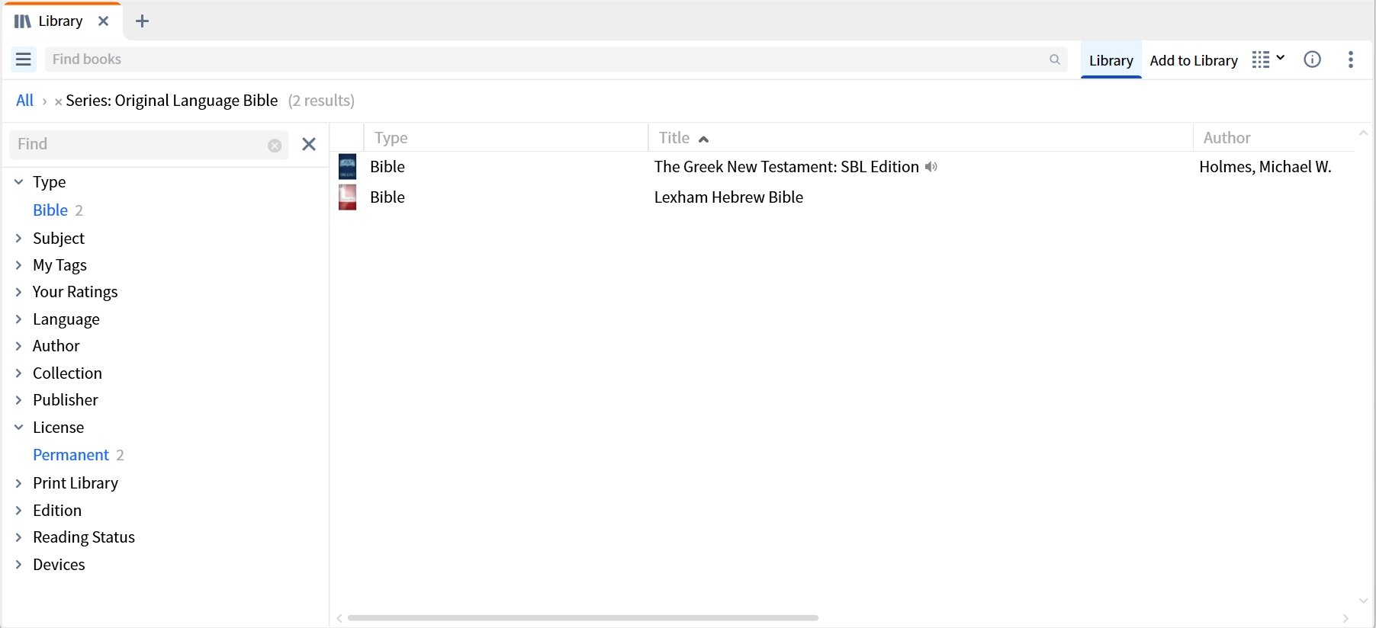The width and height of the screenshot is (1376, 628).
Task: Open the Lexham Hebrew Bible title
Action: coord(728,197)
